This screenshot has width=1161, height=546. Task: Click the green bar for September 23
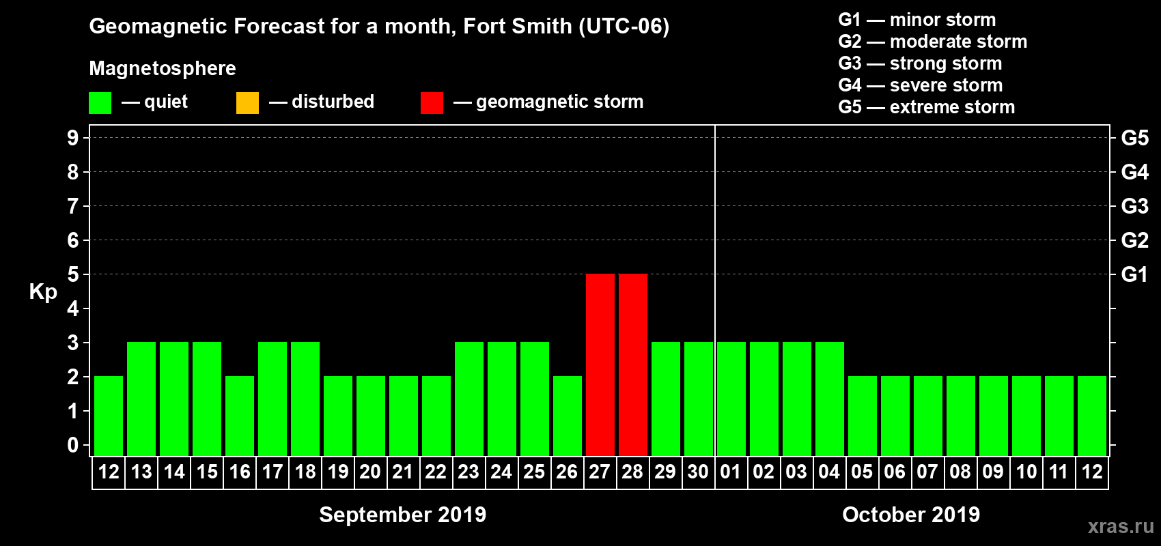click(469, 399)
